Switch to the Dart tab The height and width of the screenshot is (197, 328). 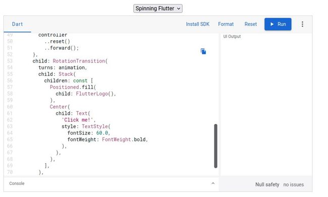(17, 24)
